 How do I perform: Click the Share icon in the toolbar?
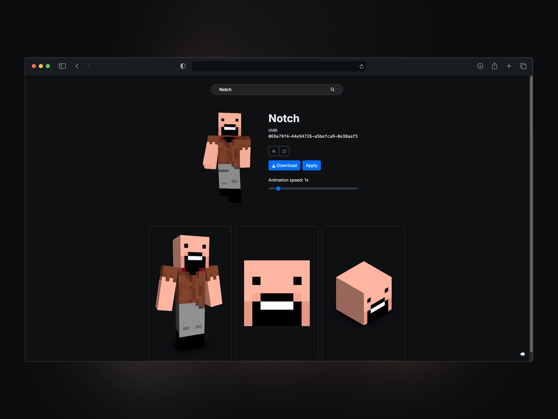pyautogui.click(x=494, y=66)
